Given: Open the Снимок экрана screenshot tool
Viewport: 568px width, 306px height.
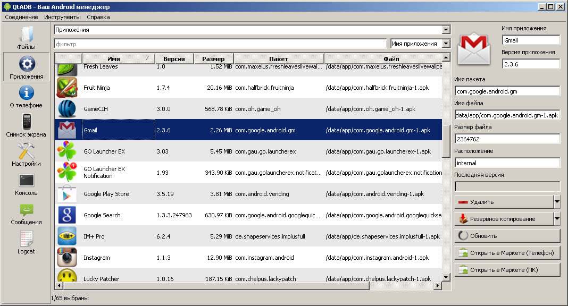Looking at the screenshot, I should click(26, 125).
